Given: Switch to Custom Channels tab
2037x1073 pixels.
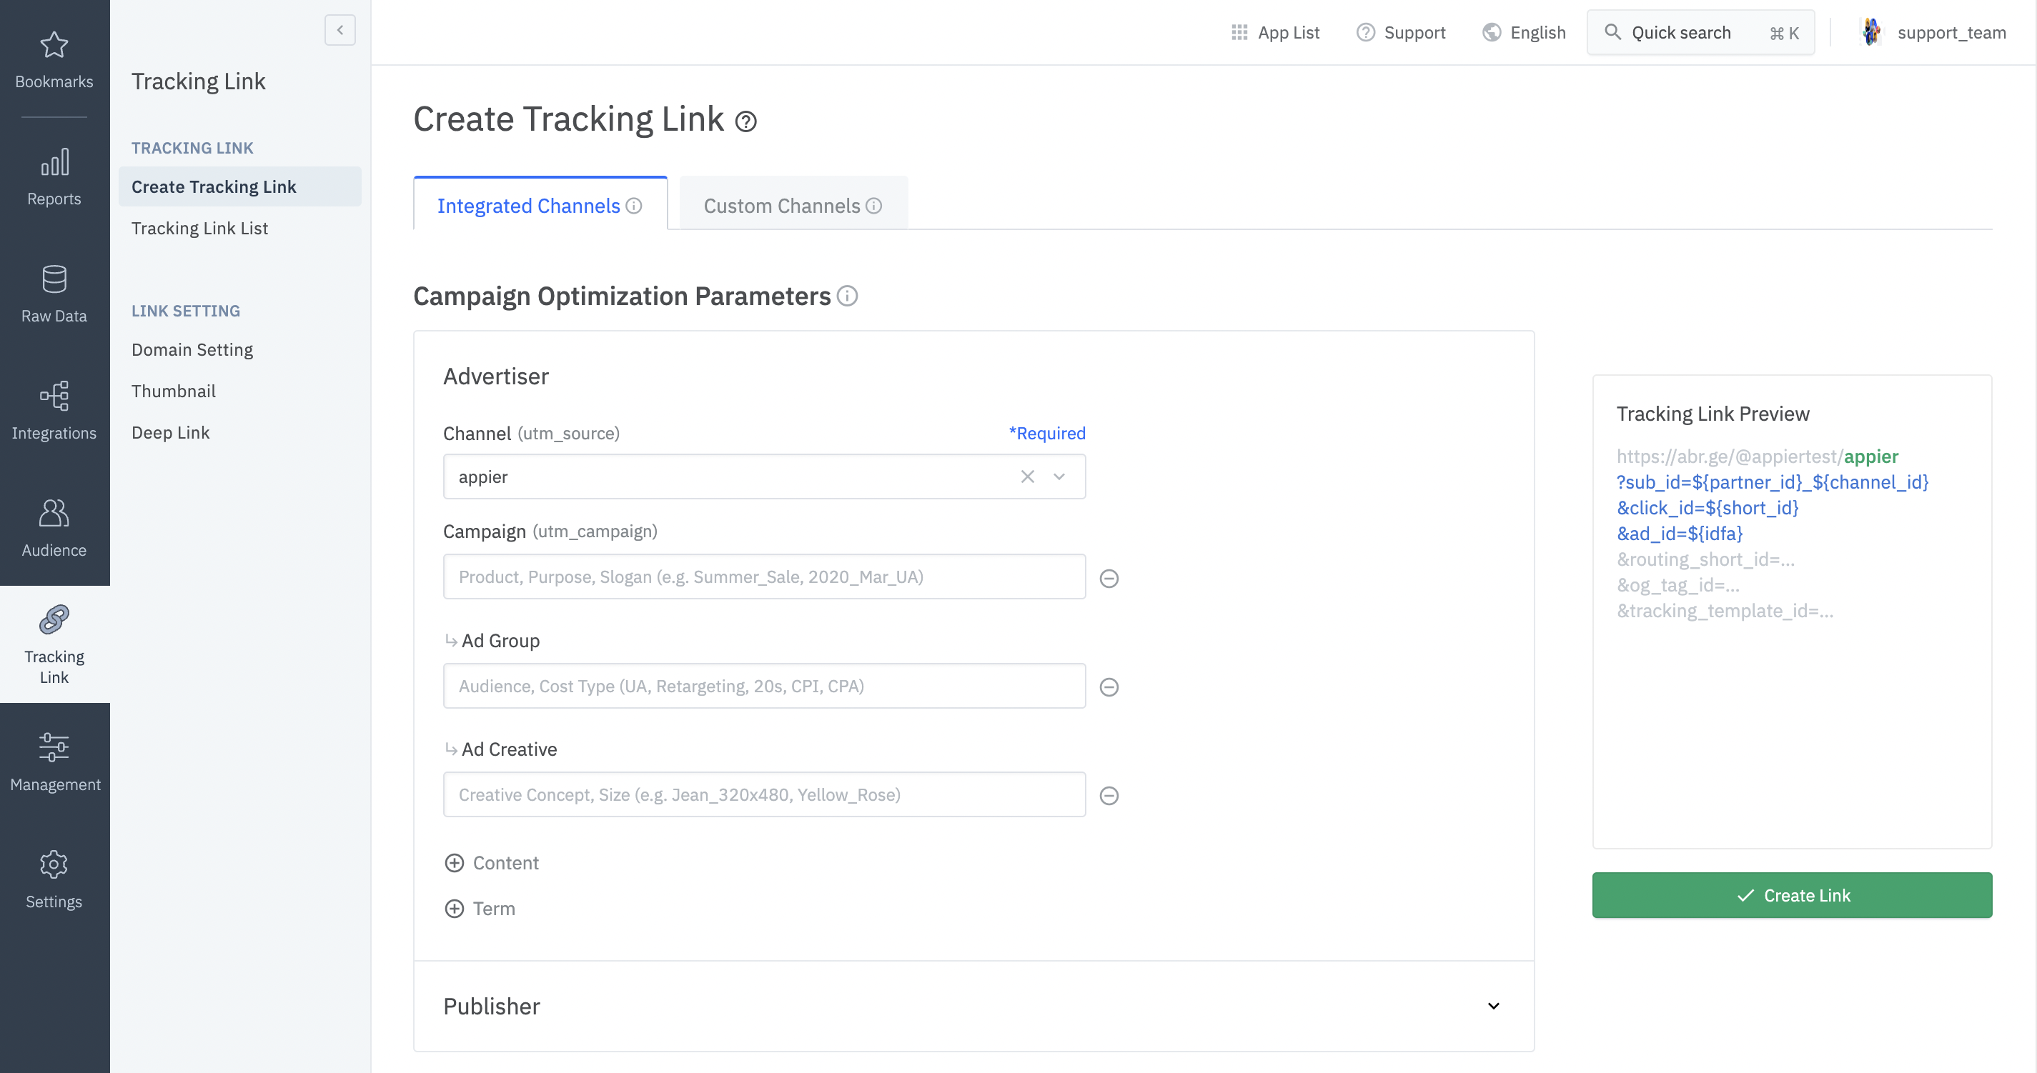Looking at the screenshot, I should [x=793, y=206].
